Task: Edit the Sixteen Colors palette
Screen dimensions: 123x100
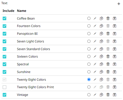Action: pyautogui.click(x=95, y=57)
